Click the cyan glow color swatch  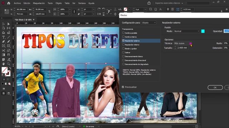[203, 31]
